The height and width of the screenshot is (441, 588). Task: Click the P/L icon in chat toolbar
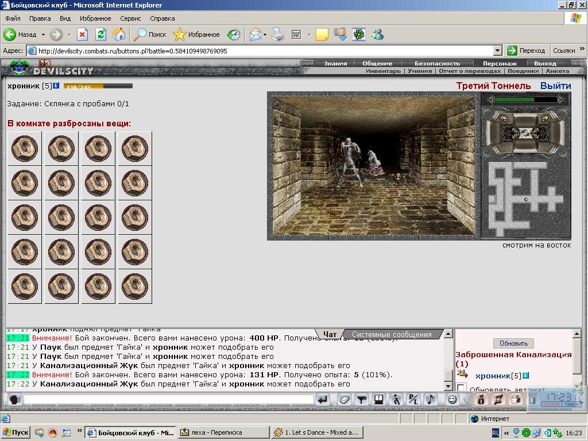tap(413, 400)
